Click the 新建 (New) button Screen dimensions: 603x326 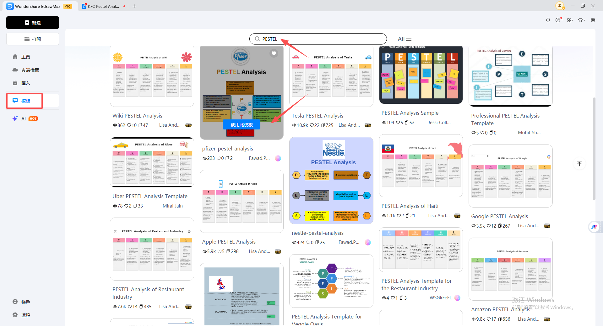(33, 23)
